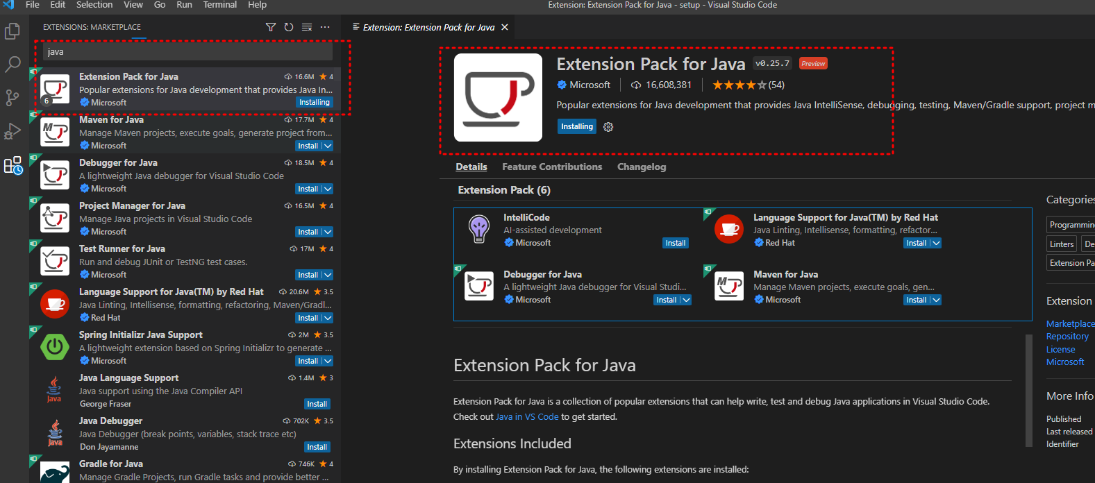Viewport: 1095px width, 483px height.
Task: Open the Search view in activity bar
Action: 12,65
